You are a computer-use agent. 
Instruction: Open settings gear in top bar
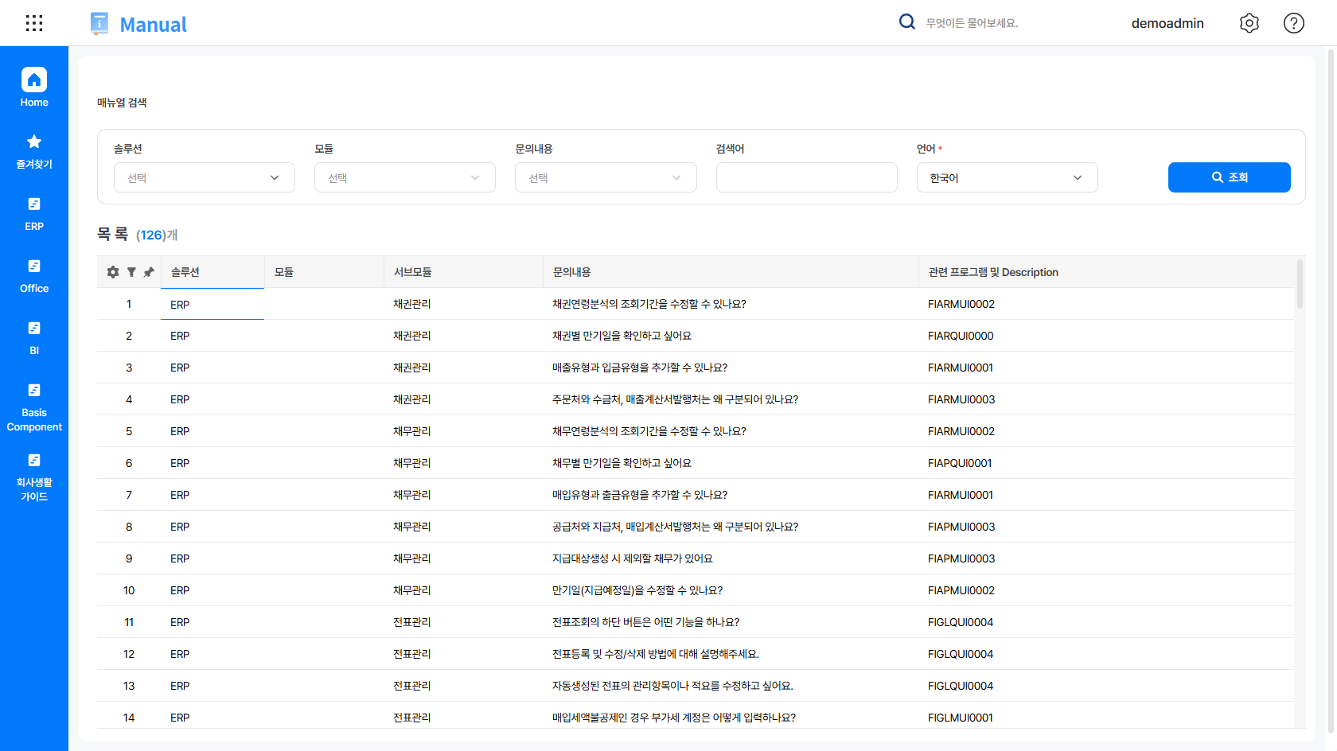1249,23
